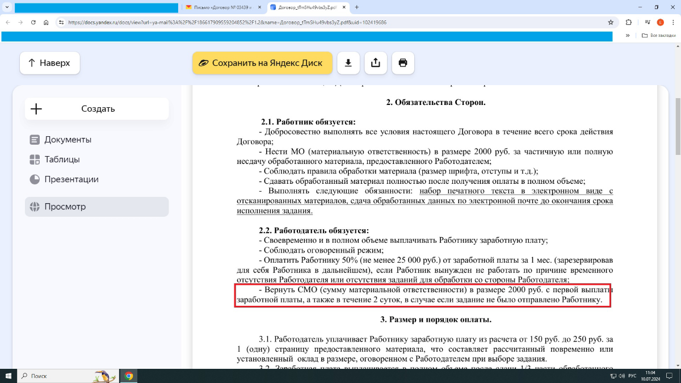This screenshot has width=681, height=383.
Task: Click the Поиск taskbar search box
Action: point(68,376)
